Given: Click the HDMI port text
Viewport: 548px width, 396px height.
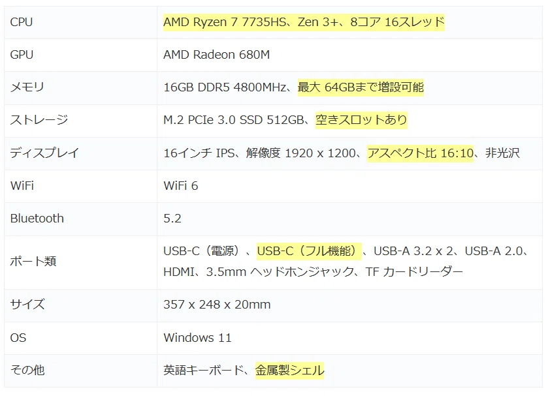Looking at the screenshot, I should click(178, 271).
